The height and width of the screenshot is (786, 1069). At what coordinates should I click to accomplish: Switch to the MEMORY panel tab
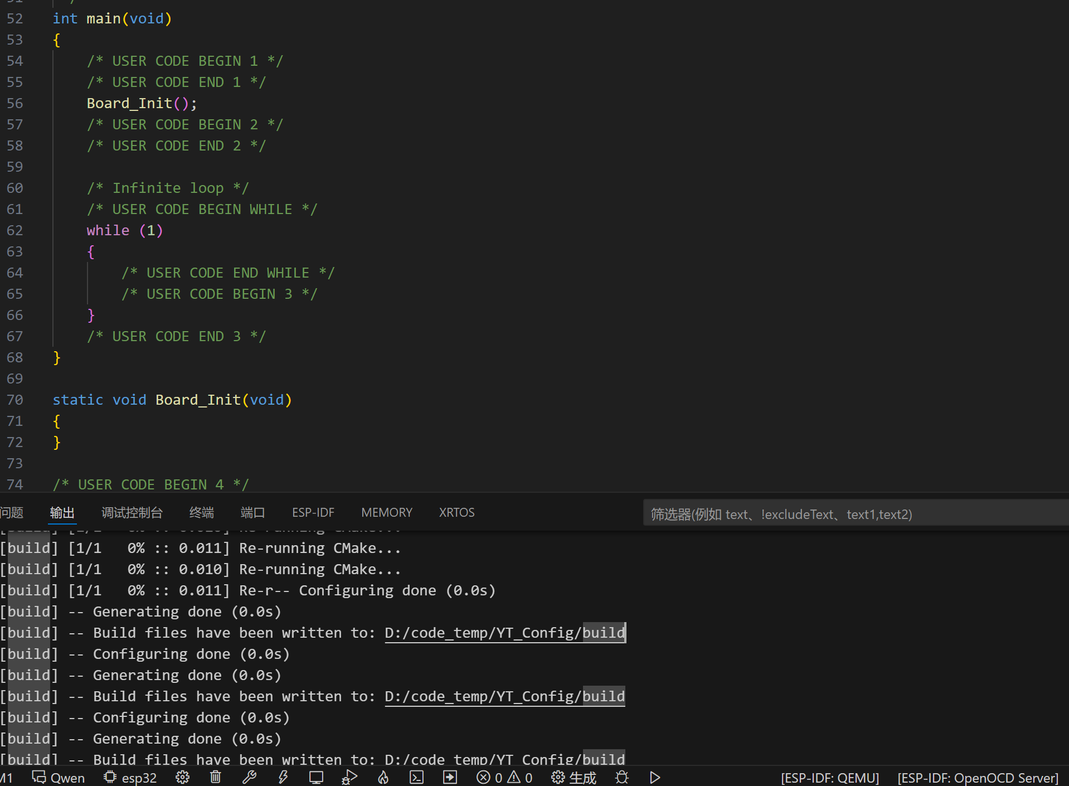point(387,512)
